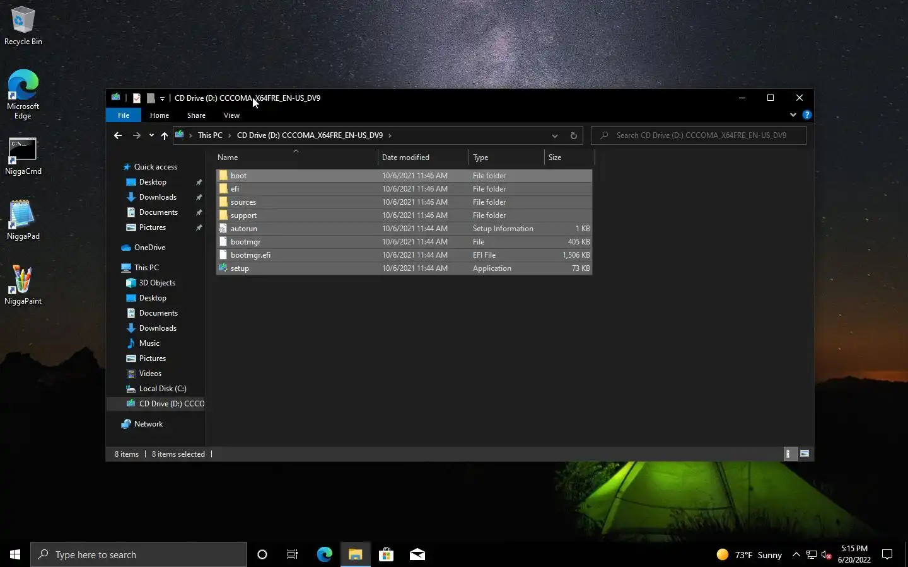Open pinned Pictures under Quick access
This screenshot has width=908, height=567.
pyautogui.click(x=153, y=227)
